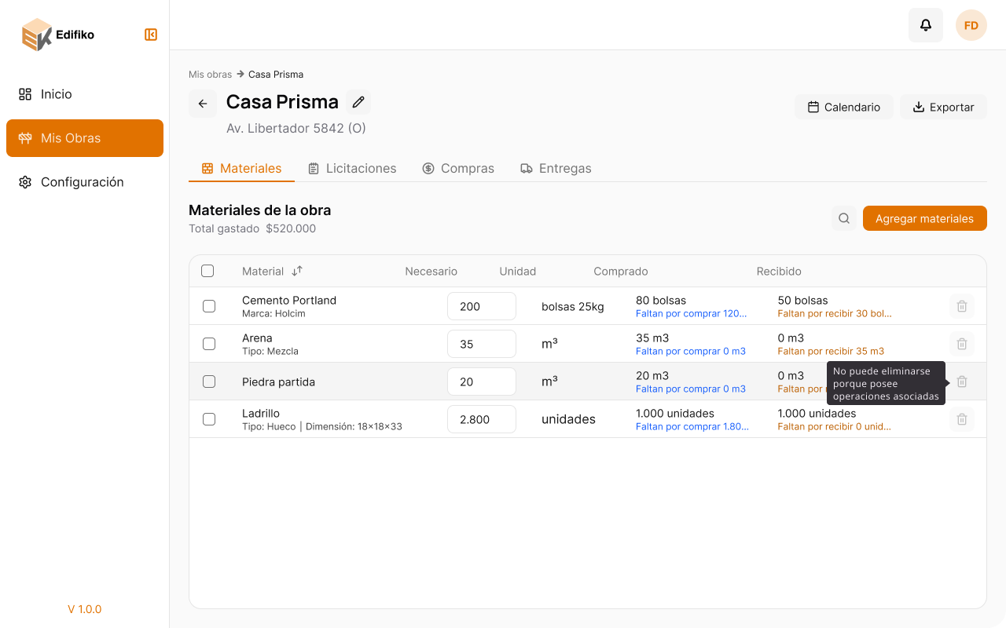Image resolution: width=1006 pixels, height=628 pixels.
Task: Edit the Casa Prisma name with pencil icon
Action: click(358, 102)
